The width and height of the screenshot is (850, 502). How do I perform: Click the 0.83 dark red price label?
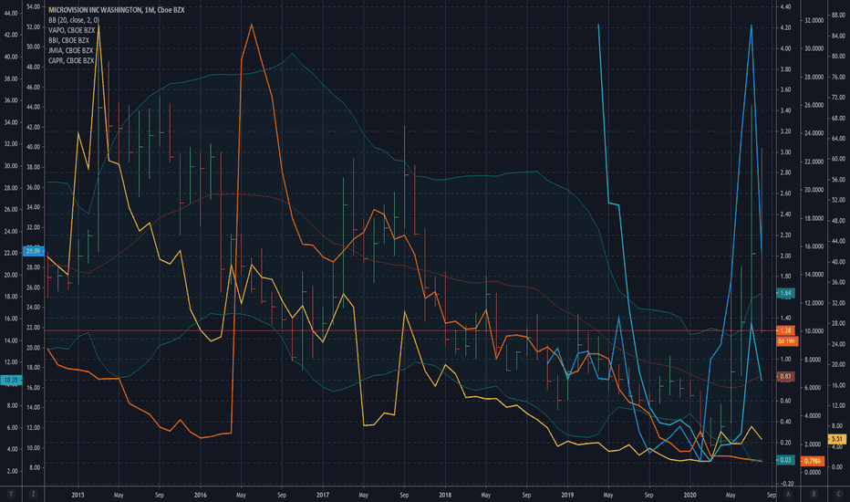785,377
